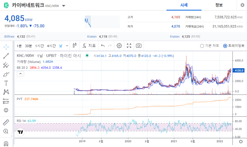Viewport: 247px width, 147px height.
Task: Click the mini price sparkline chart
Action: pyautogui.click(x=103, y=22)
